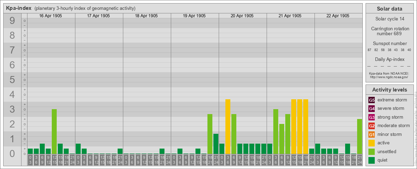Click the 21-24 hour box under 22 Apr
Image resolution: width=417 pixels, height=169 pixels.
(360, 161)
